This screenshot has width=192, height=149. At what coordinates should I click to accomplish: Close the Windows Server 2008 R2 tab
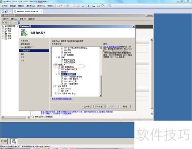click(41, 12)
